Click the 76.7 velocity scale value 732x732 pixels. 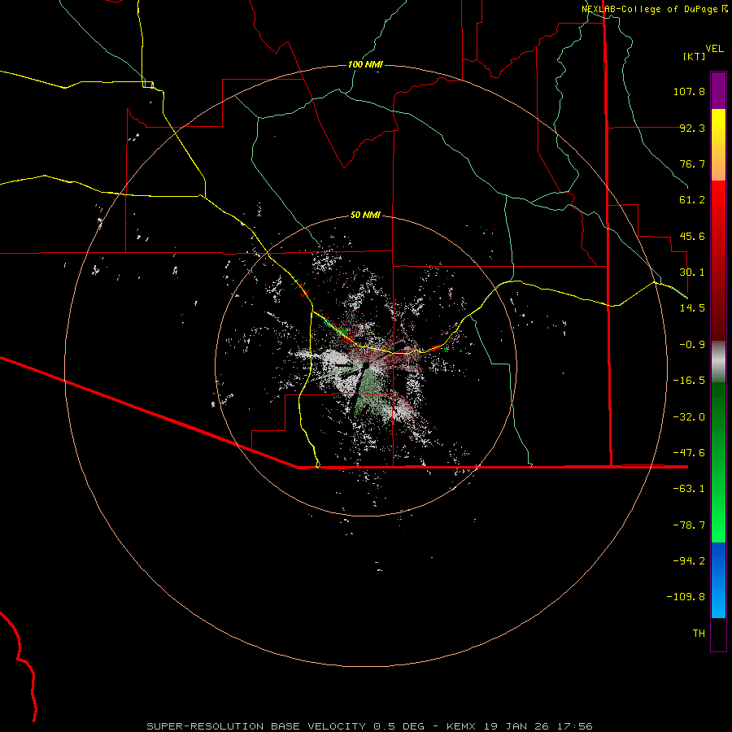coord(692,163)
